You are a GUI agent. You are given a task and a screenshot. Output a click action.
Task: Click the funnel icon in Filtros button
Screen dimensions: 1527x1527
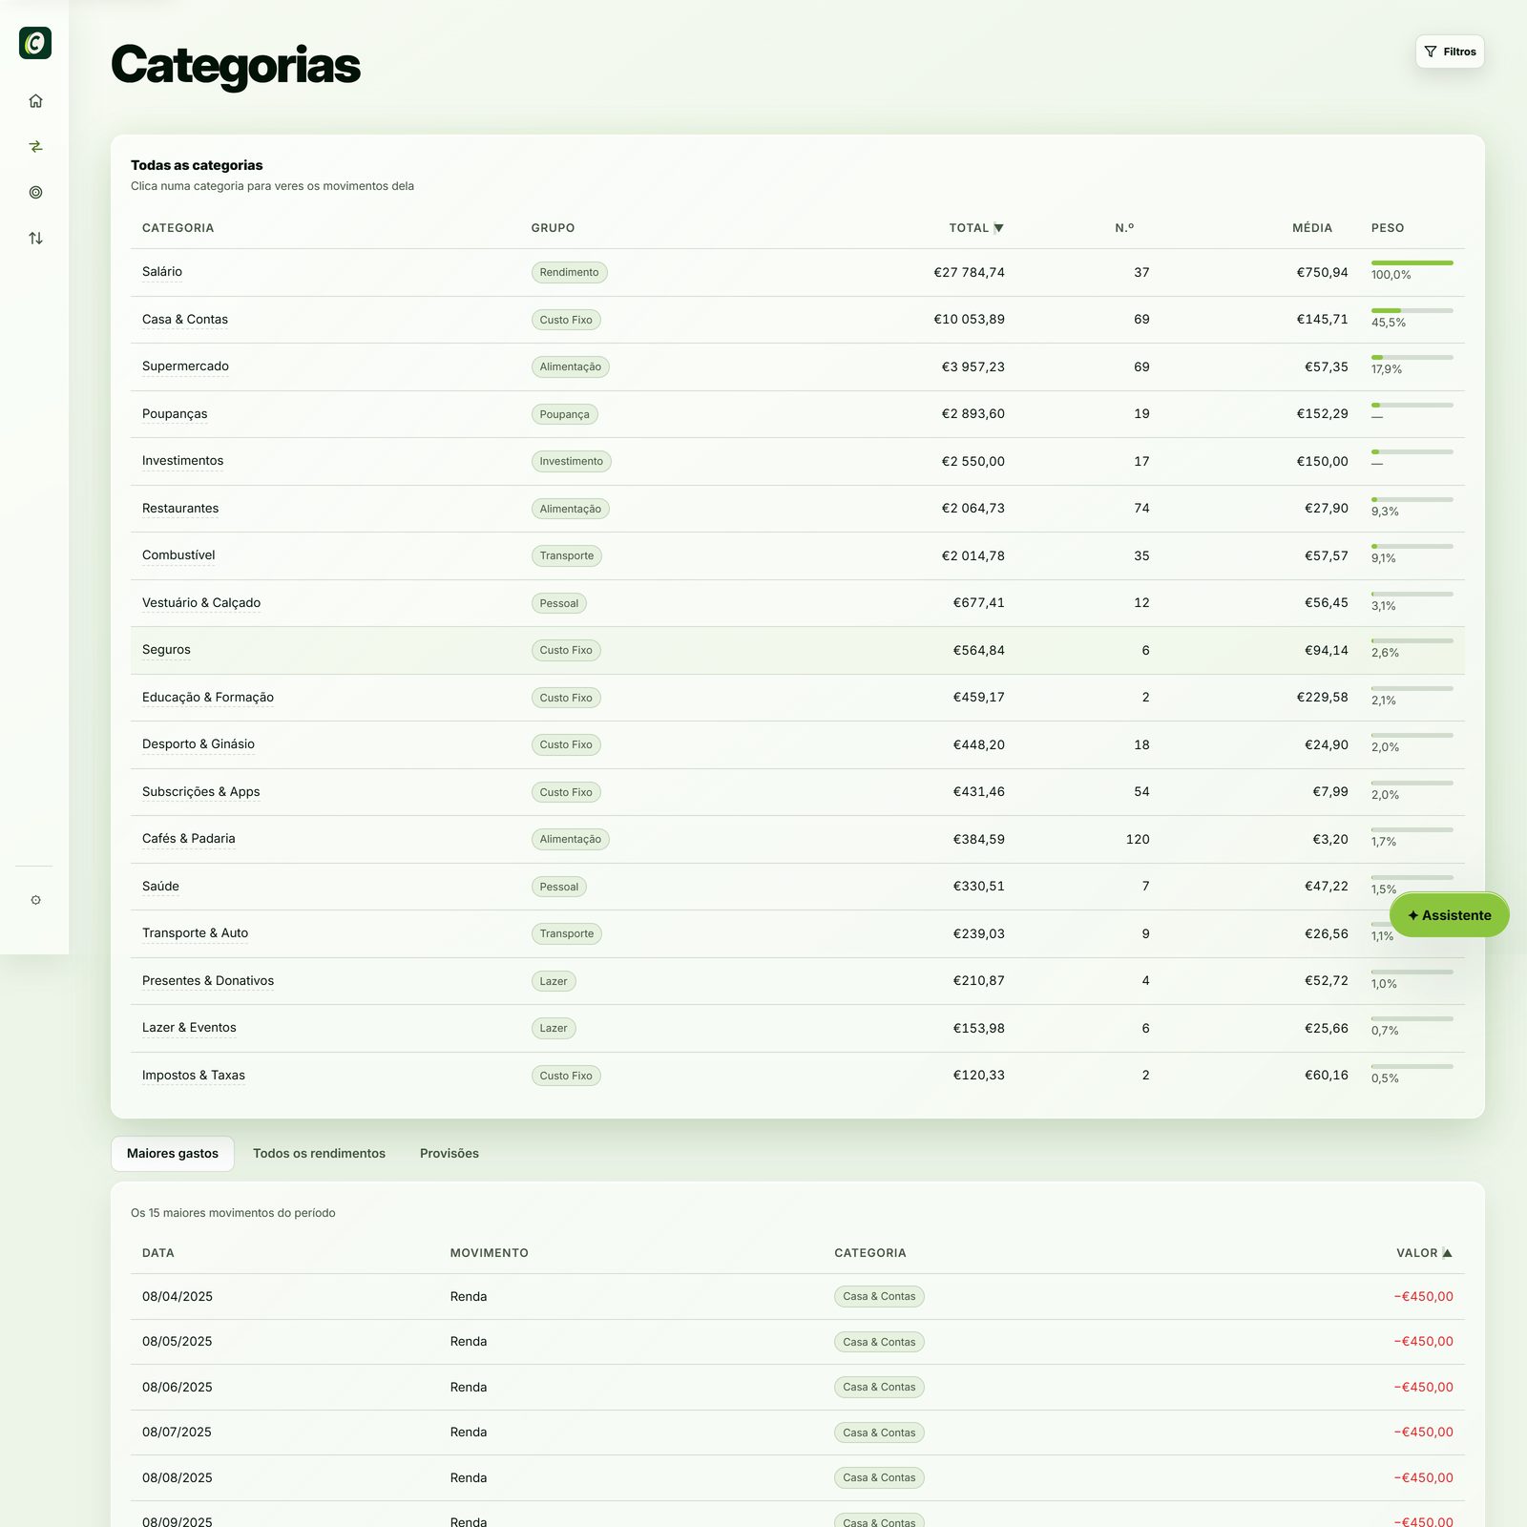pyautogui.click(x=1430, y=52)
